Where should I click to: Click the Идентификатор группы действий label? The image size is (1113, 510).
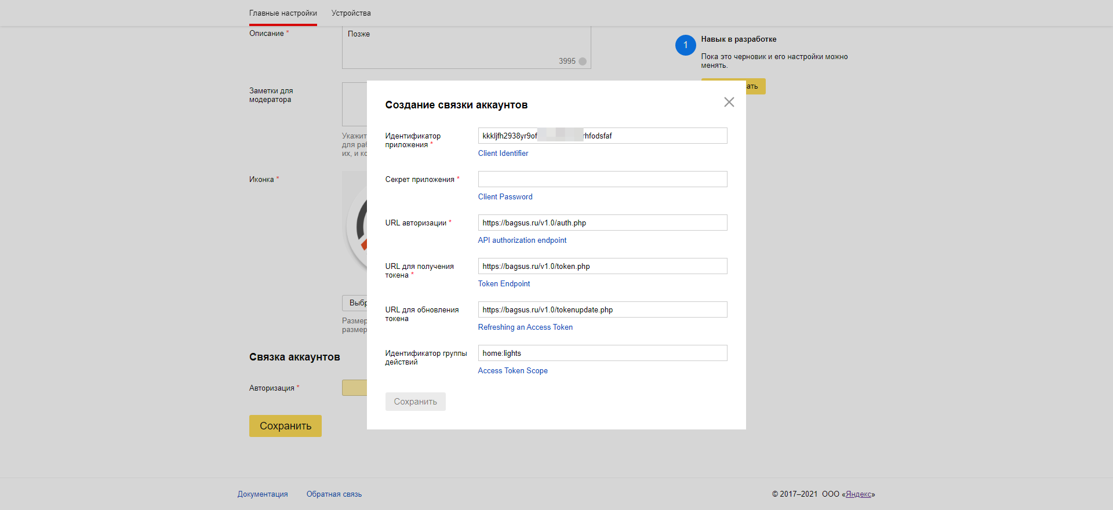426,358
